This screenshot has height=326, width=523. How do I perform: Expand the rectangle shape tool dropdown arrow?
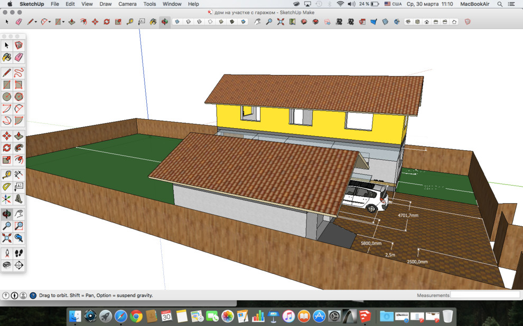(63, 22)
